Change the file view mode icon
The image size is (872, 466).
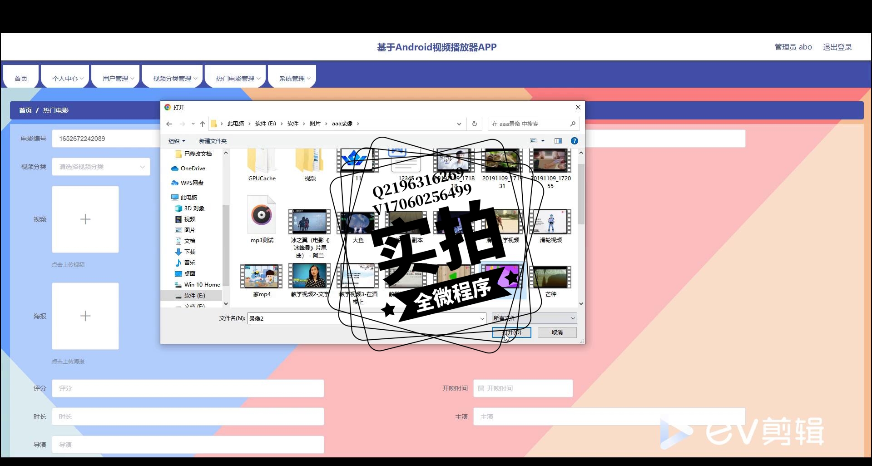[534, 141]
